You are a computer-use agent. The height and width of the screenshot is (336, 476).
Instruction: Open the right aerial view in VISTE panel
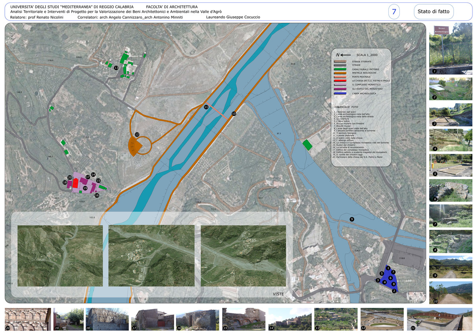point(243,256)
